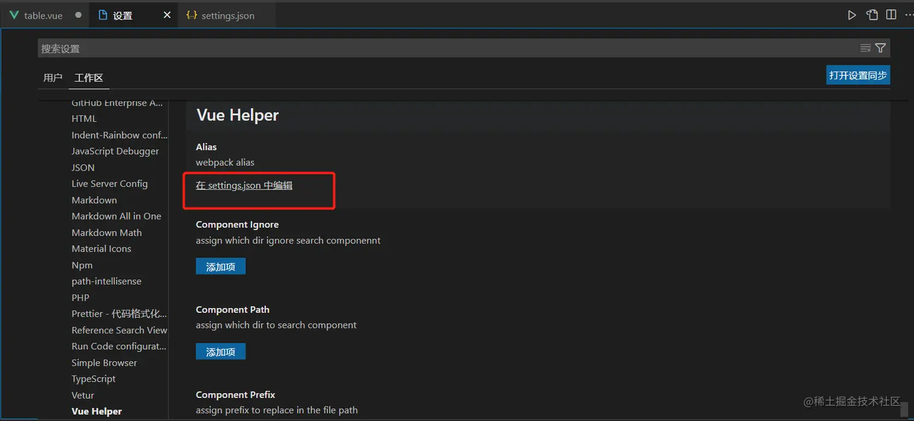Open Prettier - 代码格式化 settings
The height and width of the screenshot is (421, 914).
coord(119,314)
